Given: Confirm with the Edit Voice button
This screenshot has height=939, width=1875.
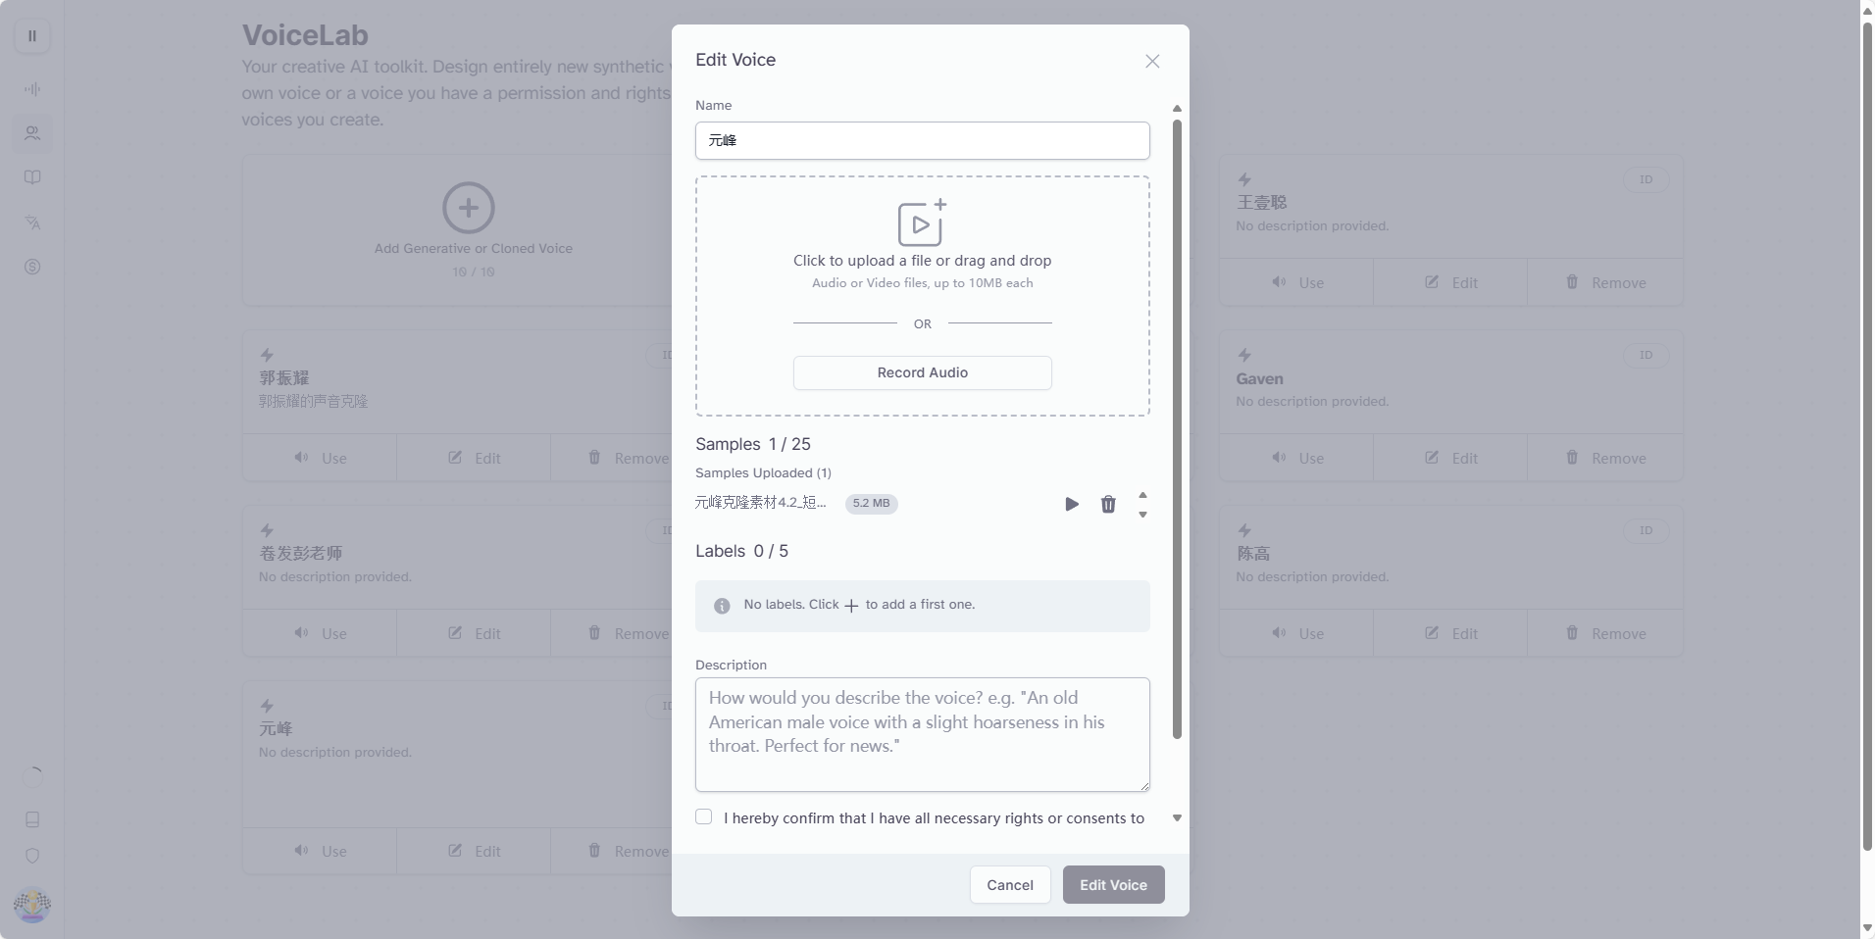Looking at the screenshot, I should click(x=1114, y=885).
